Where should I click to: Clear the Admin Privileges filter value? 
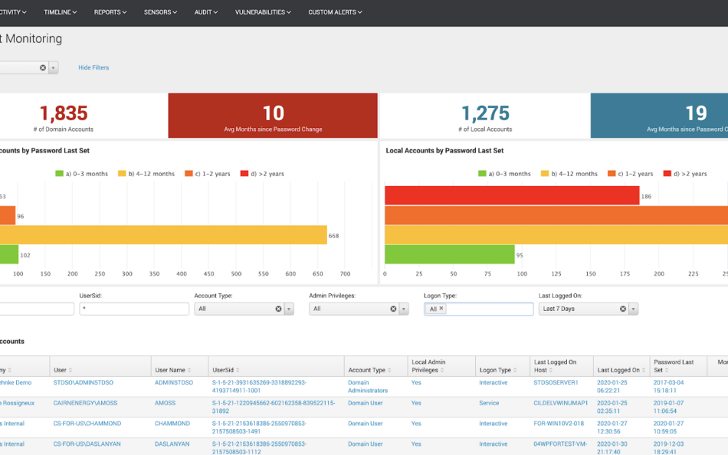click(x=394, y=309)
